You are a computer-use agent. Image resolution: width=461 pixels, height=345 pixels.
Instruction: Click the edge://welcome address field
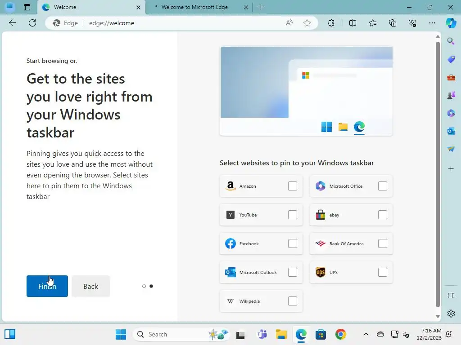[x=182, y=23]
